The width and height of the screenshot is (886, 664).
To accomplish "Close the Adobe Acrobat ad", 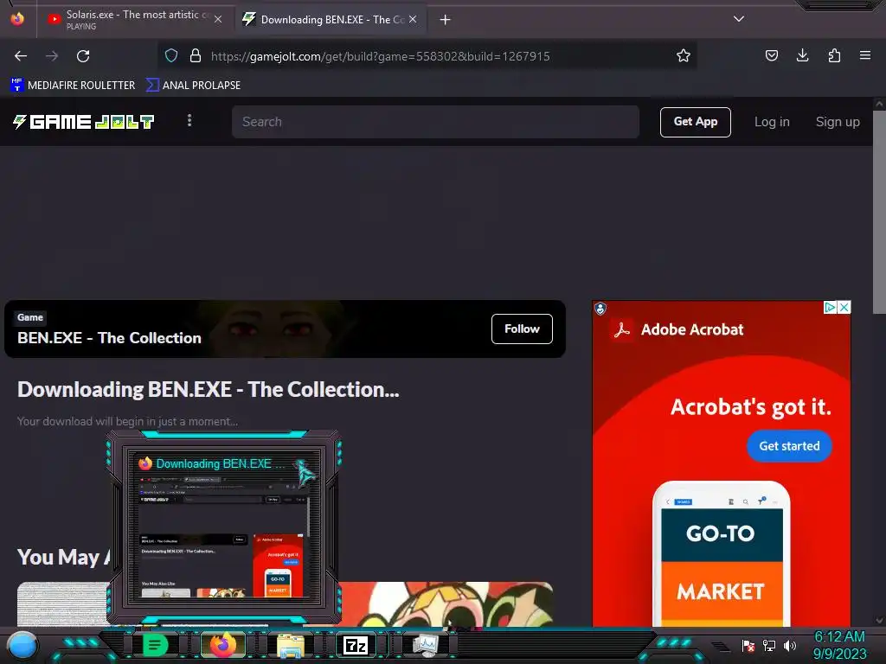I will click(x=844, y=307).
